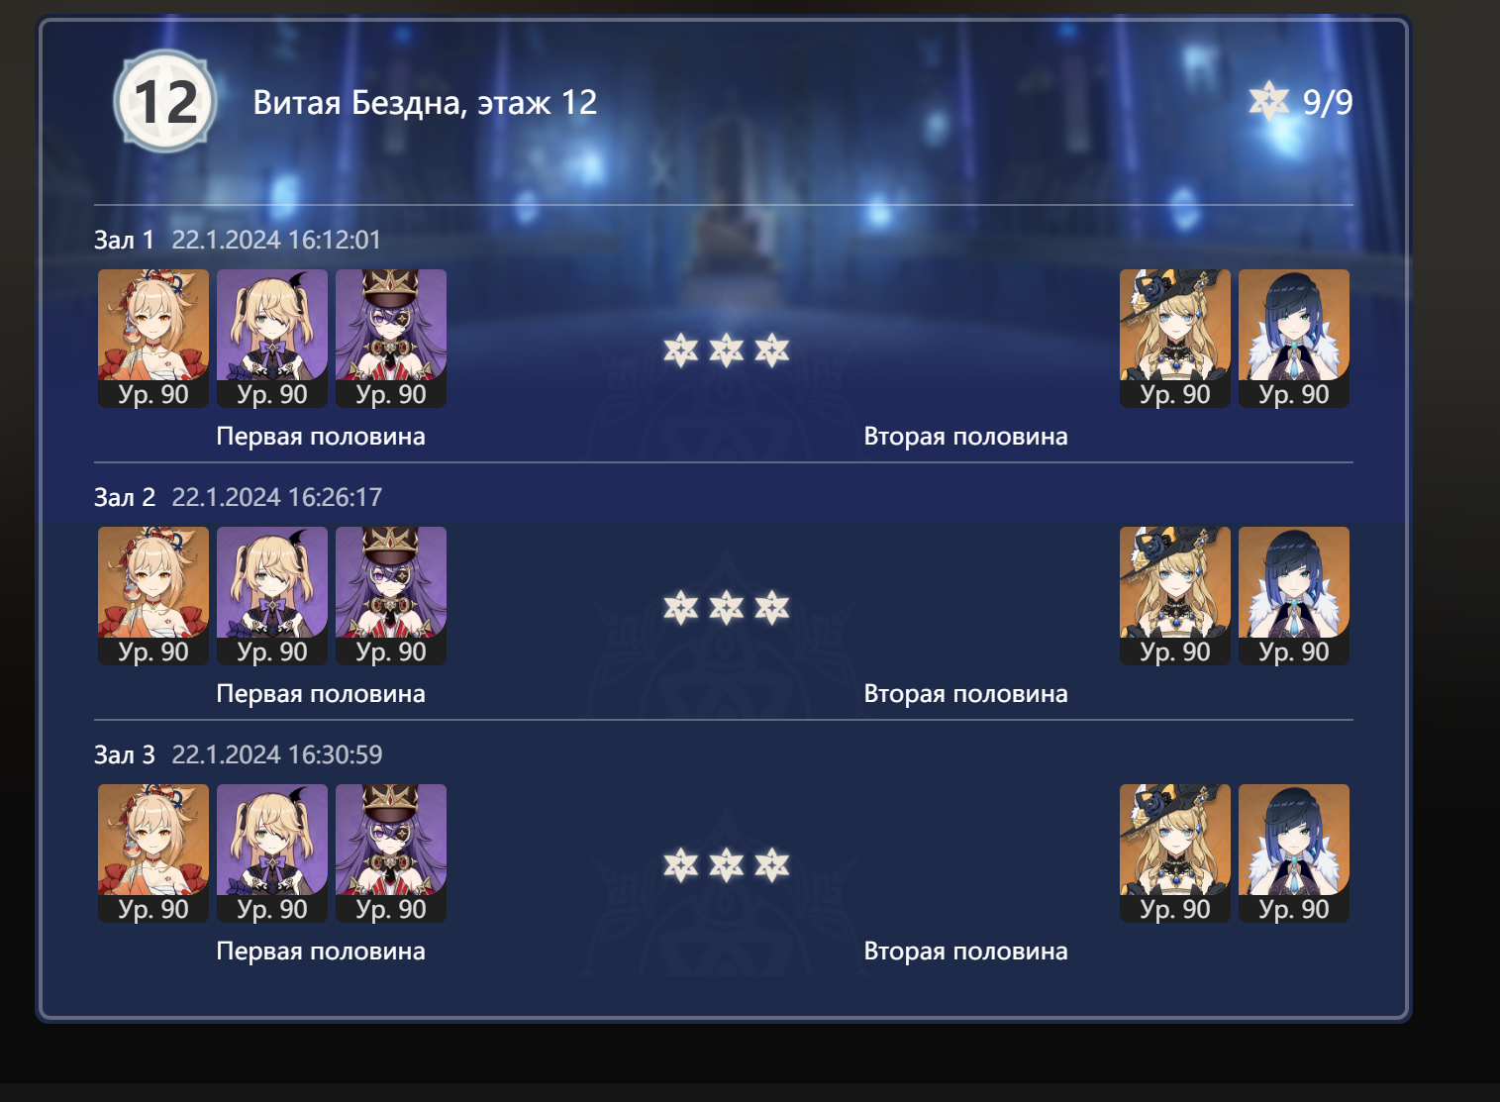The height and width of the screenshot is (1102, 1500).
Task: Choose Yoimiya portrait in Зал 3
Action: click(153, 853)
